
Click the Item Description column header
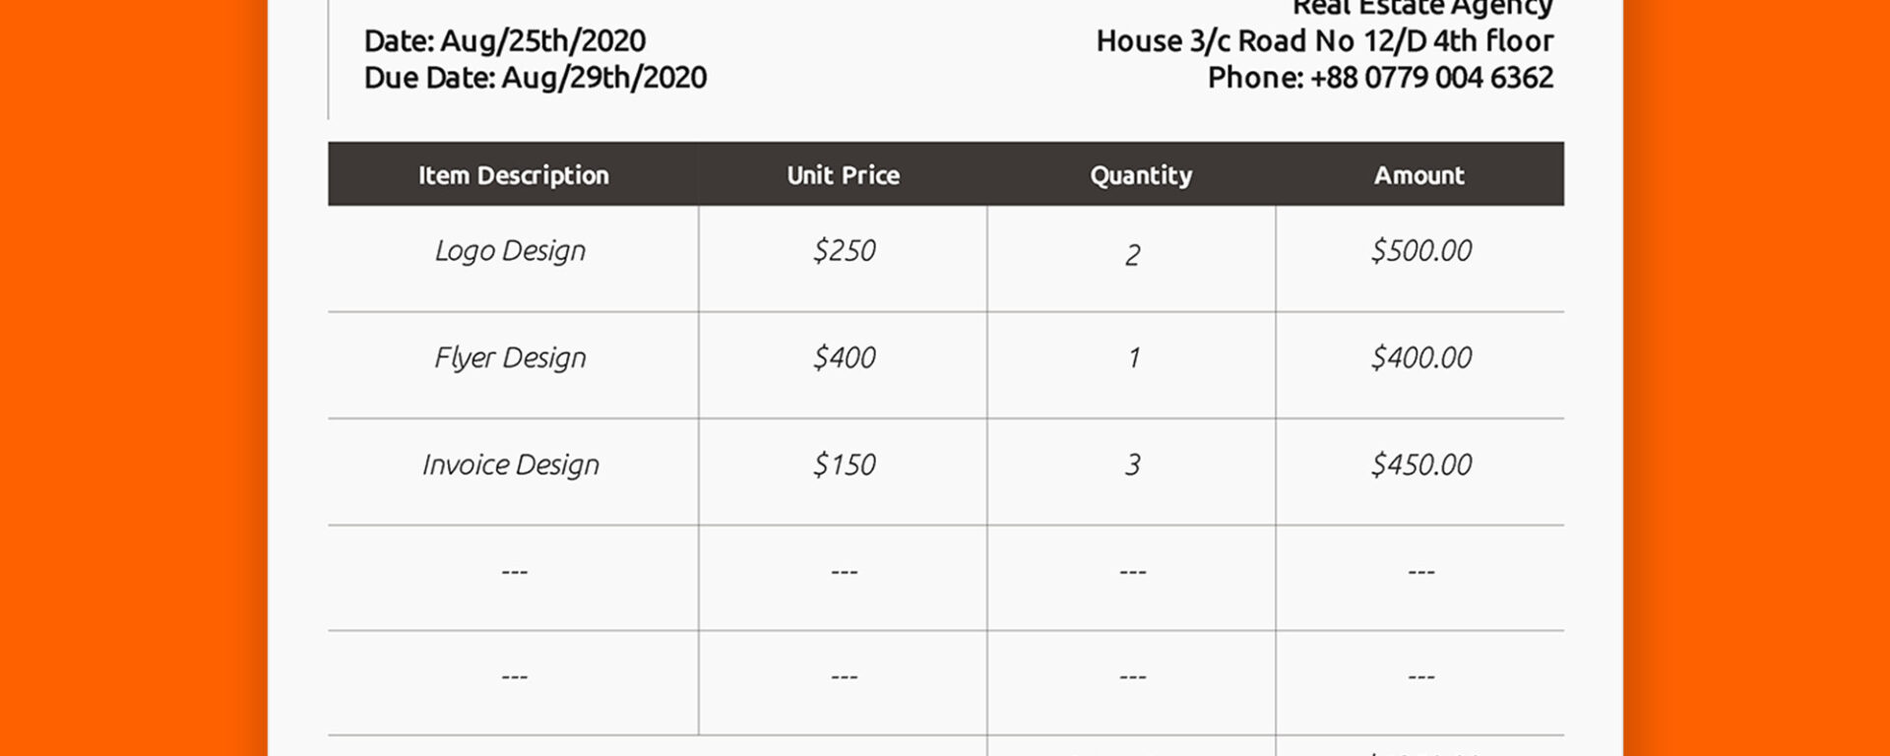point(513,175)
